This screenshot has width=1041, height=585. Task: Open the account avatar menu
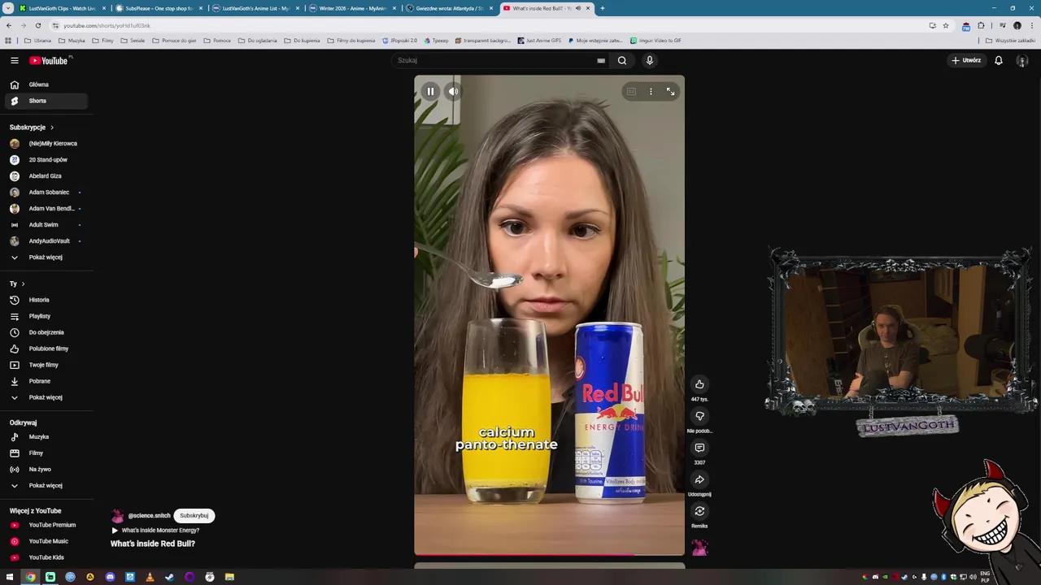pos(1022,60)
